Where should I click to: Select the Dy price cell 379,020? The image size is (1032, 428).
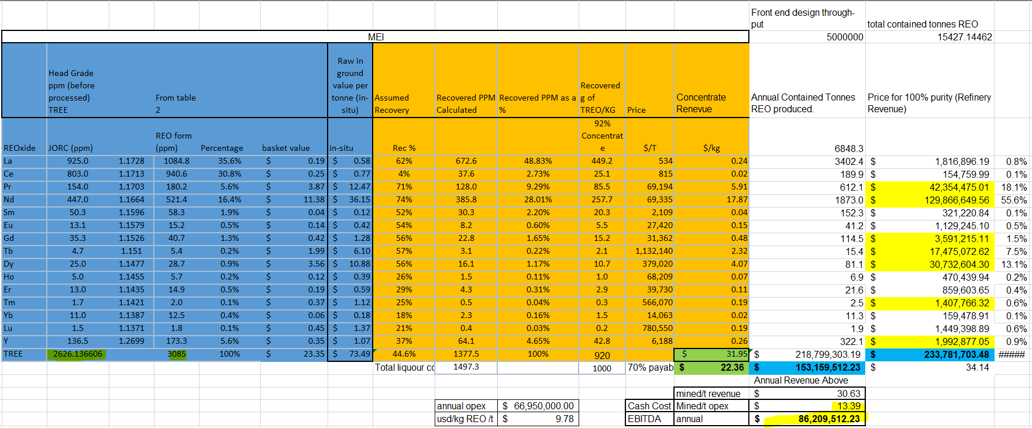click(x=650, y=264)
